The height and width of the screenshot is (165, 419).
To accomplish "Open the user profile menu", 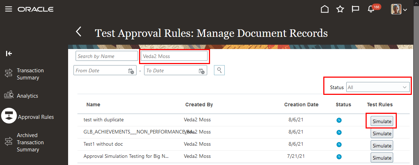I will click(399, 9).
